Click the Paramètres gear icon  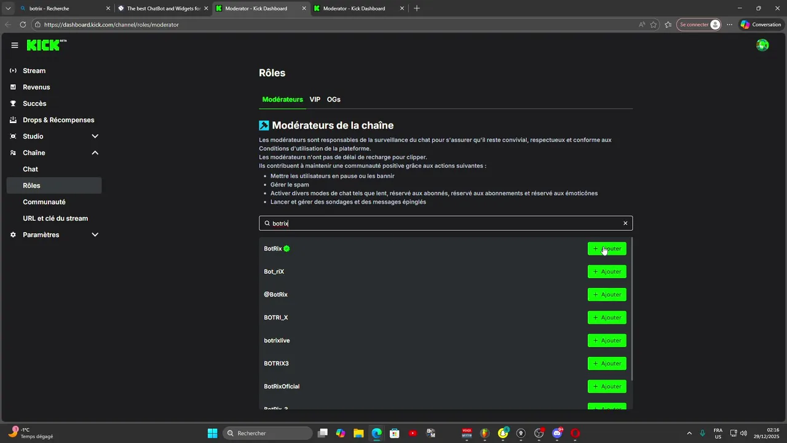click(x=13, y=235)
